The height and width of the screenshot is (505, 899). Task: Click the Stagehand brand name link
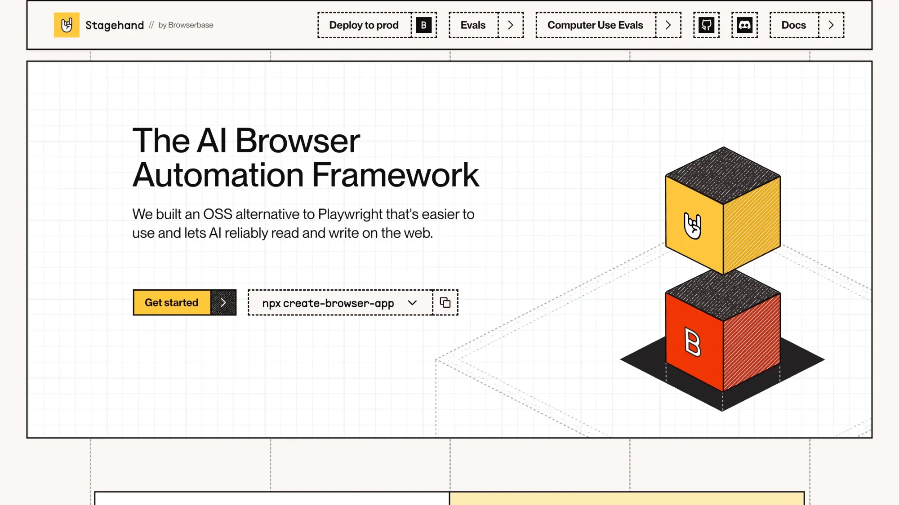tap(115, 25)
